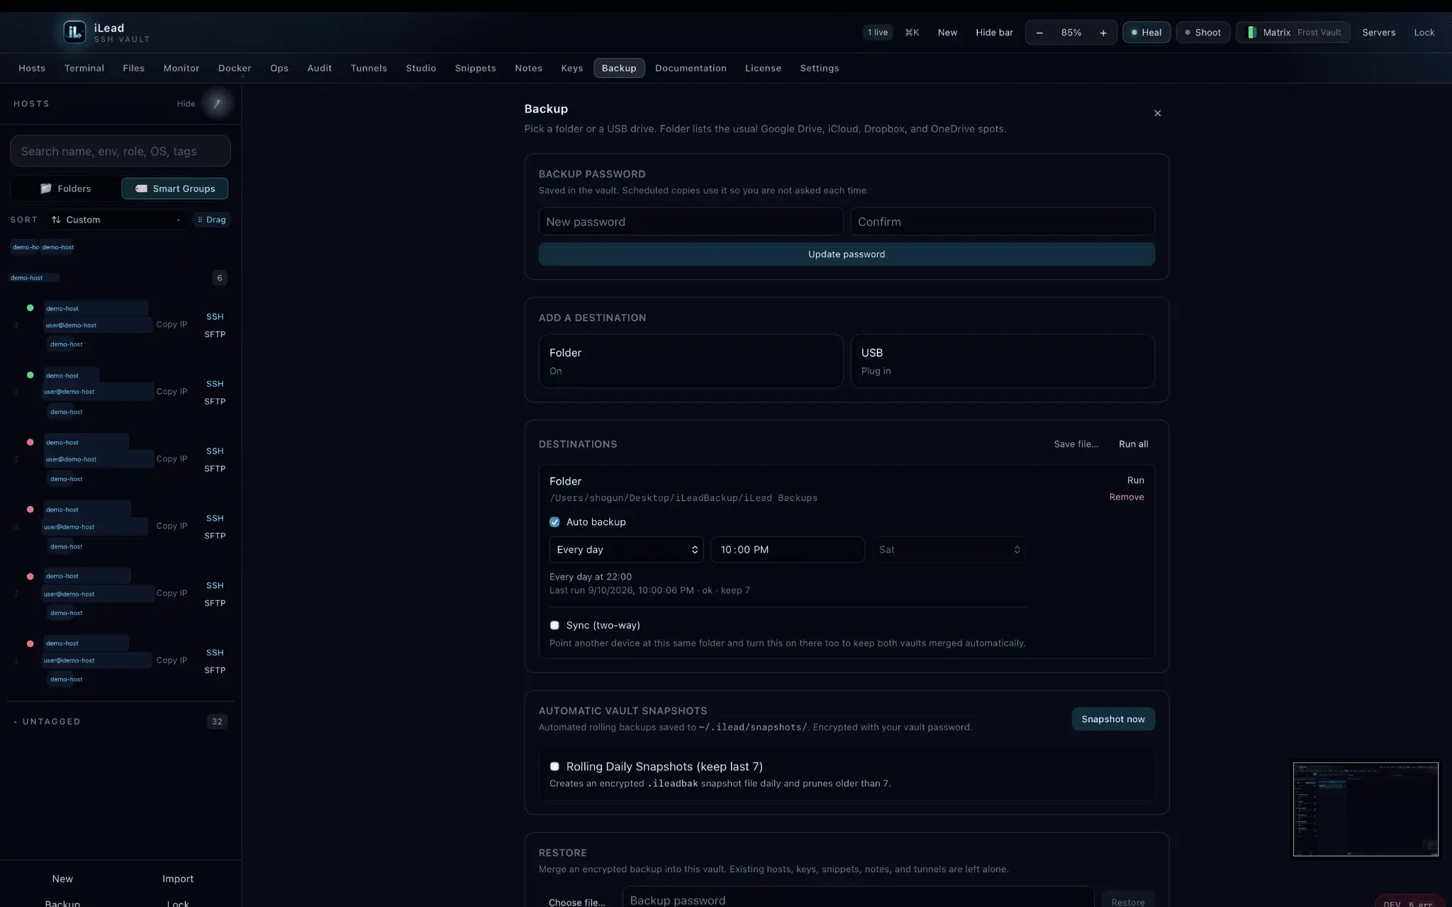Screen dimensions: 1452x907
Task: Open the Docker tab
Action: [x=235, y=68]
